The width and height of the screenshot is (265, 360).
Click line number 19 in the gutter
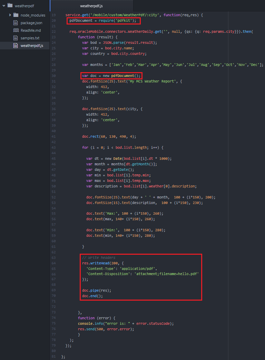[53, 15]
